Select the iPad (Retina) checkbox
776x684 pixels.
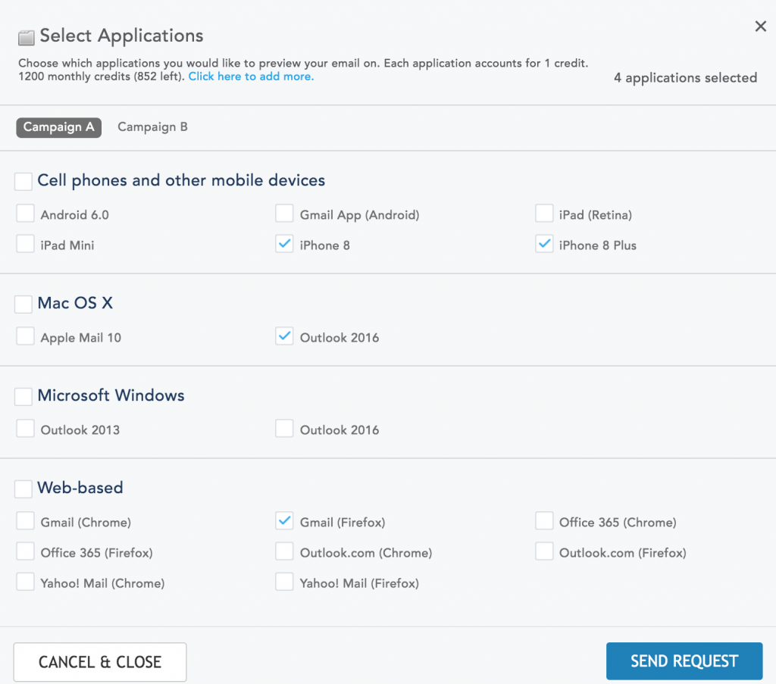(x=544, y=213)
